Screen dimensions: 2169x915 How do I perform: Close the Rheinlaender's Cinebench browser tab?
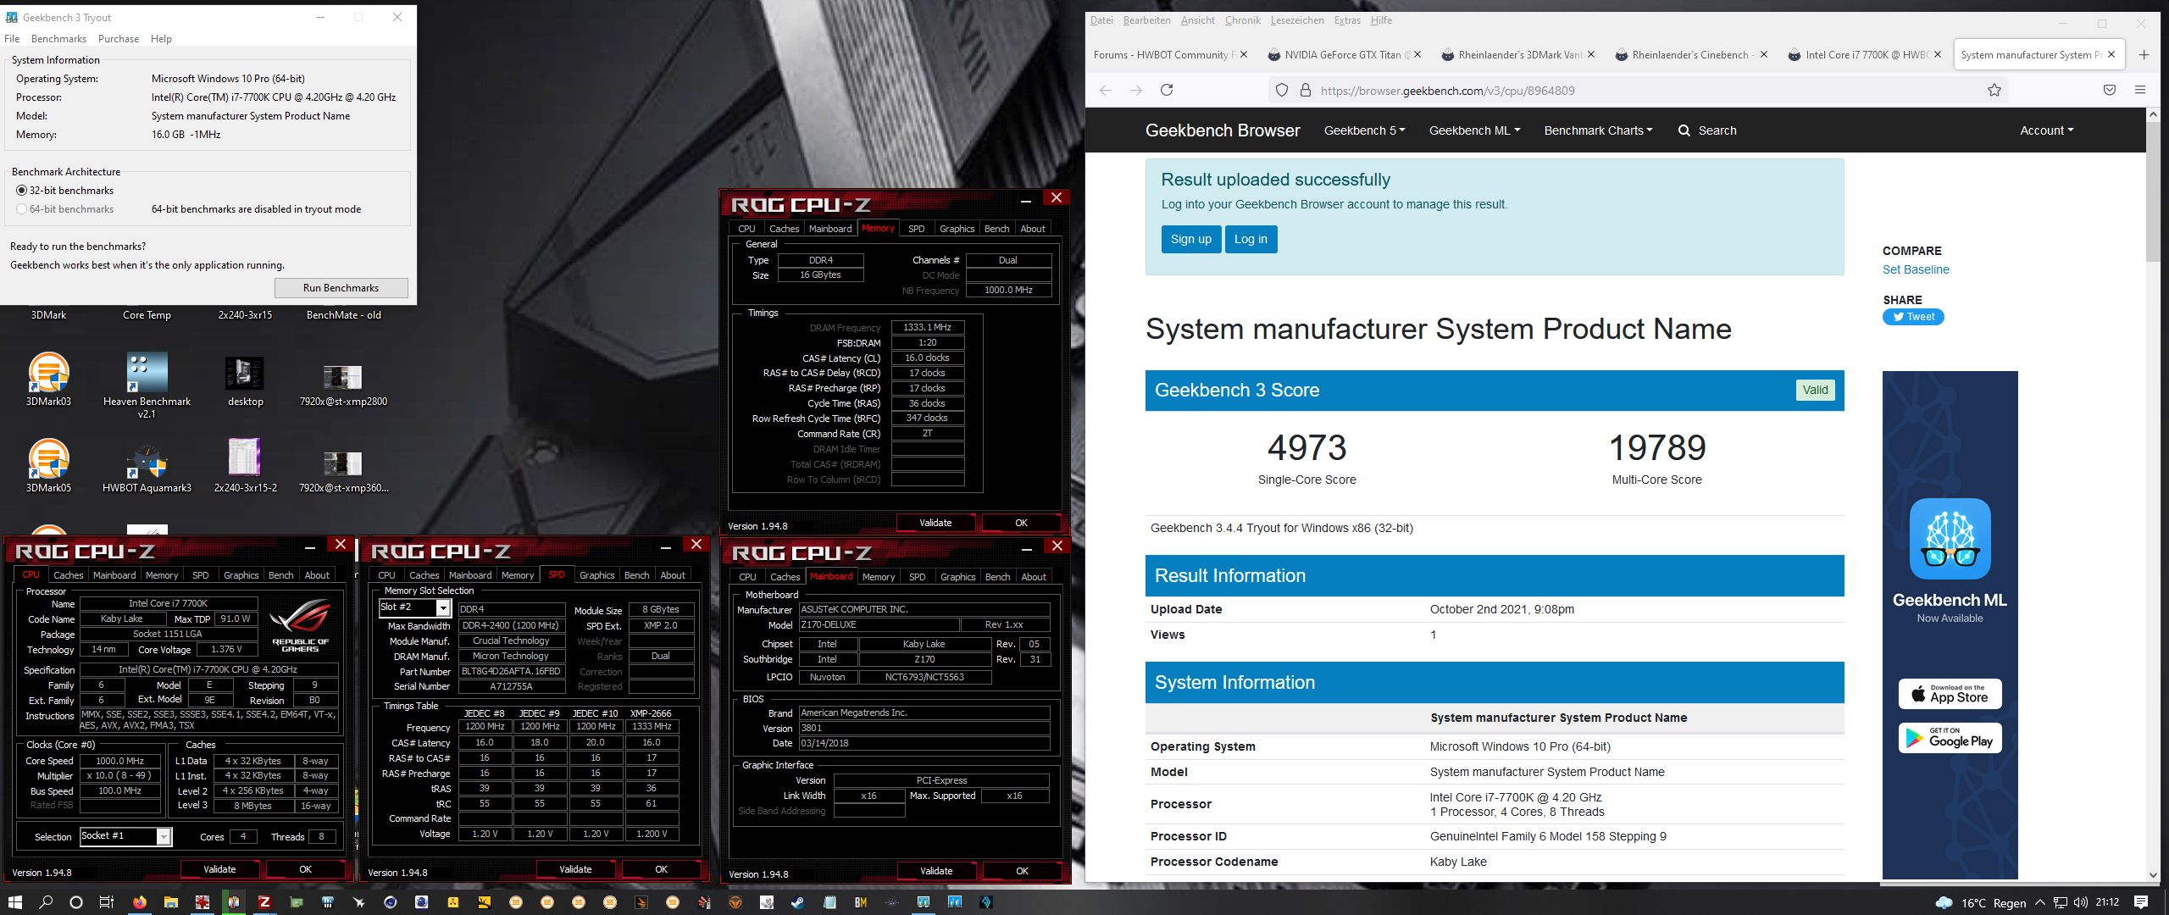[x=1763, y=55]
